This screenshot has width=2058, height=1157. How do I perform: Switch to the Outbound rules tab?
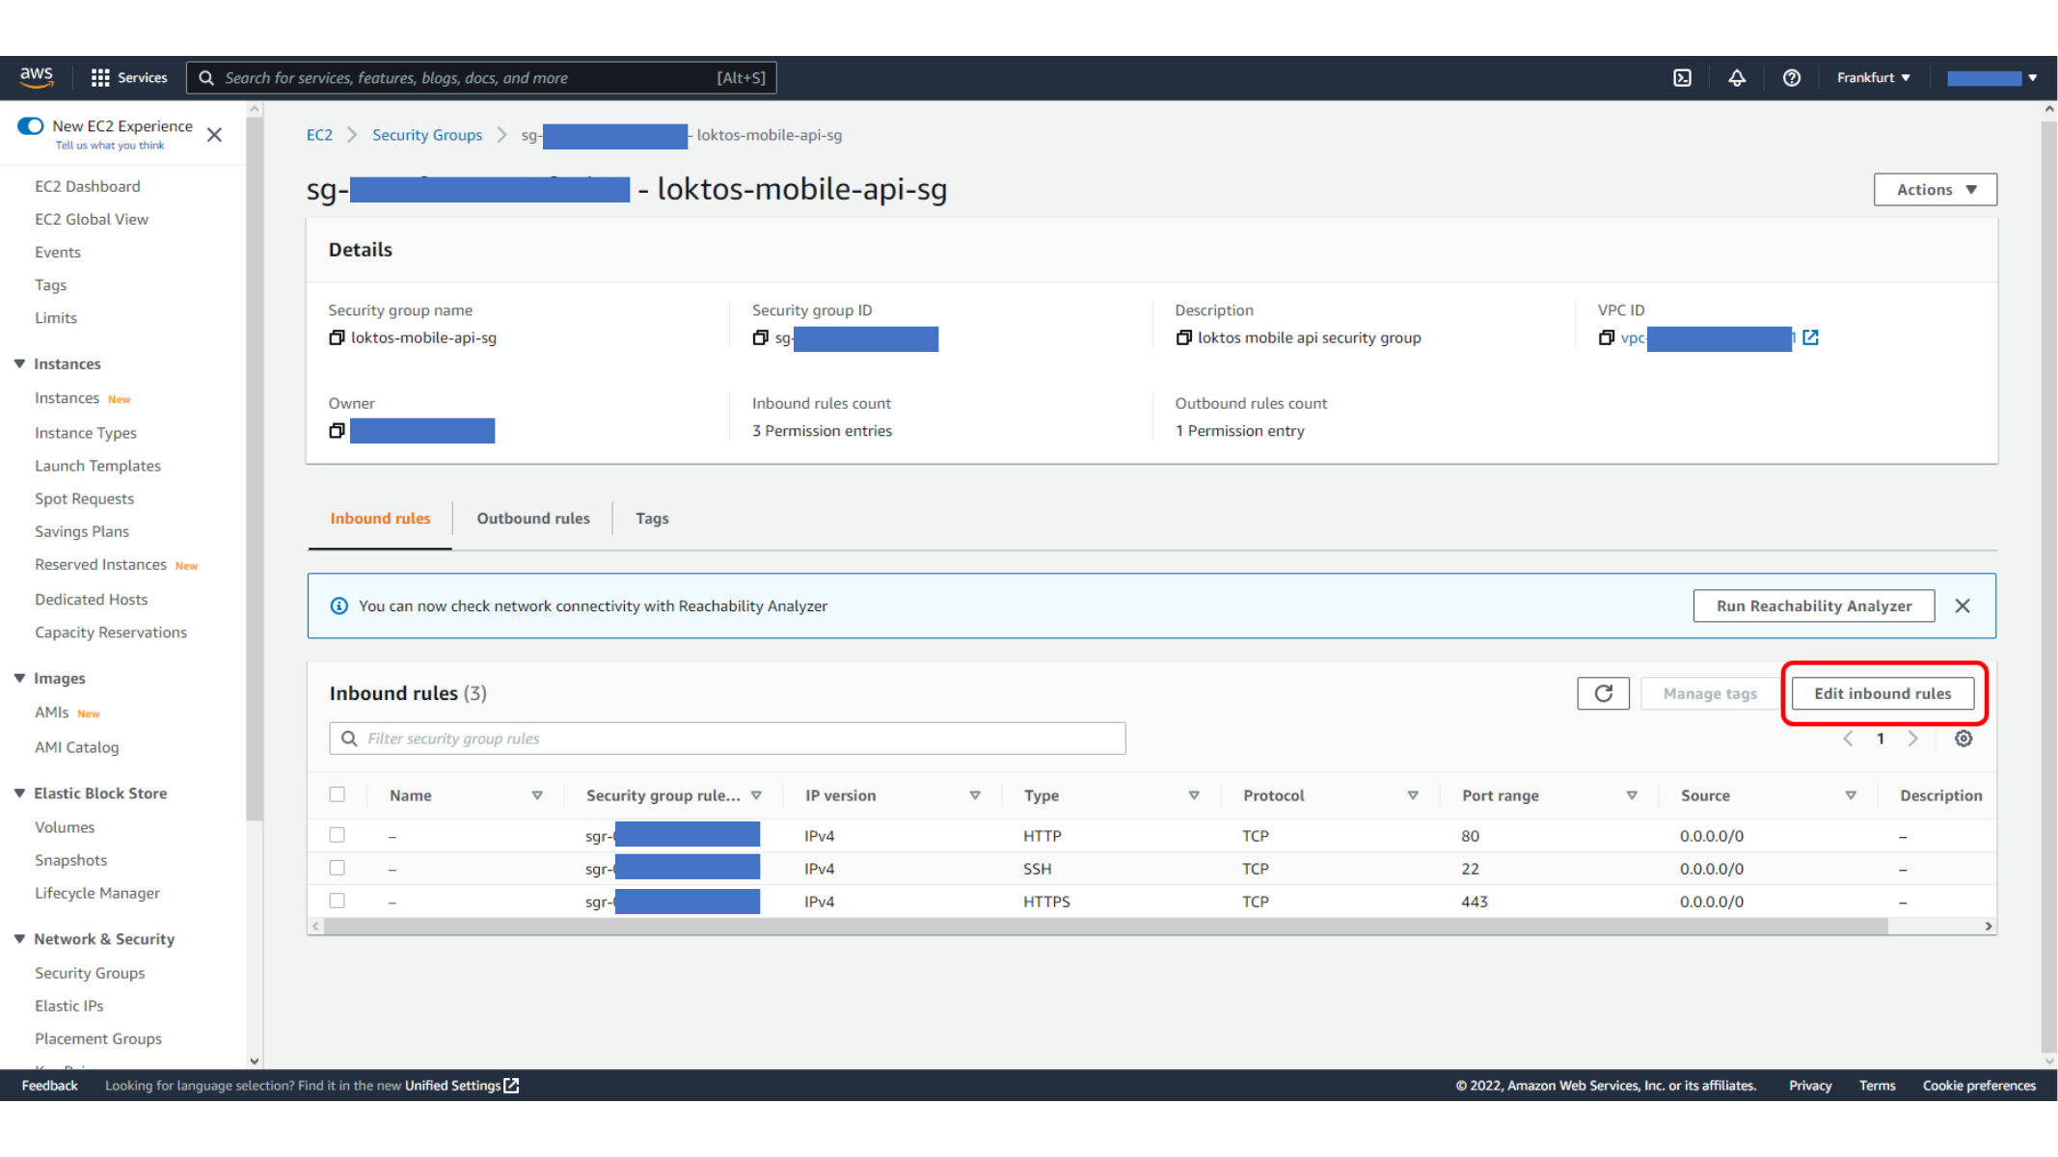pos(532,519)
